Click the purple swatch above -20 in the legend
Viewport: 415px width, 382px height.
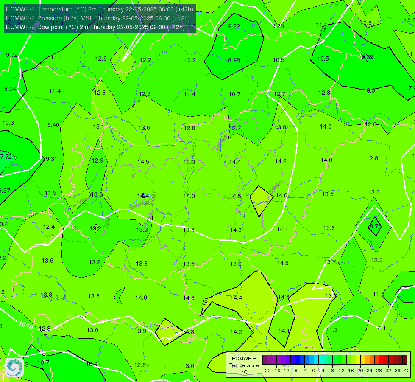(x=265, y=360)
